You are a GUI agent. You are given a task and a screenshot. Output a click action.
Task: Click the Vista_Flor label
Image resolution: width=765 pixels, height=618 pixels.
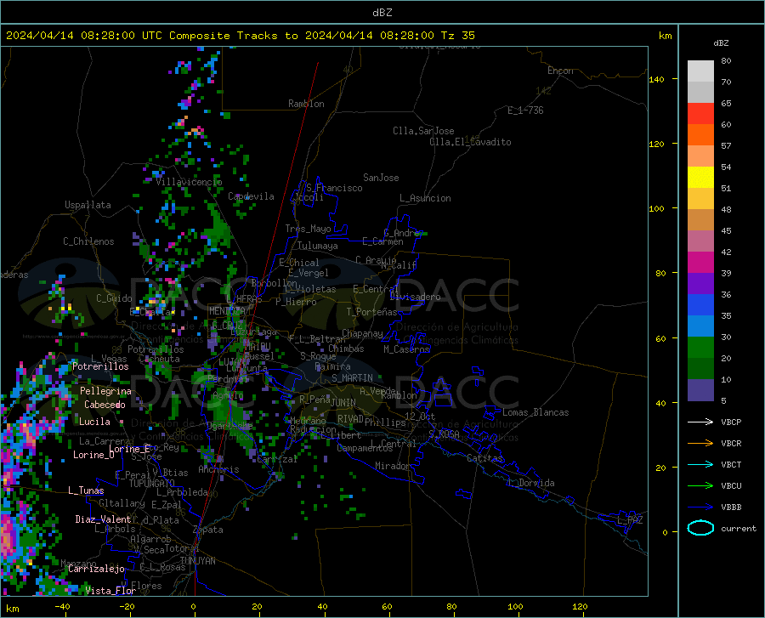[x=110, y=591]
